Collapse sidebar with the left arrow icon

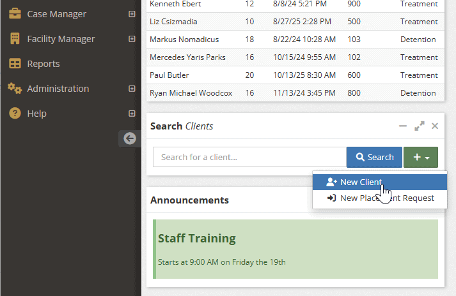(130, 138)
